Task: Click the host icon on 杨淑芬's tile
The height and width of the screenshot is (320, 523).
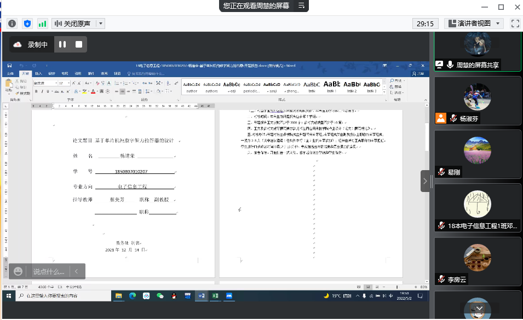Action: coord(441,118)
